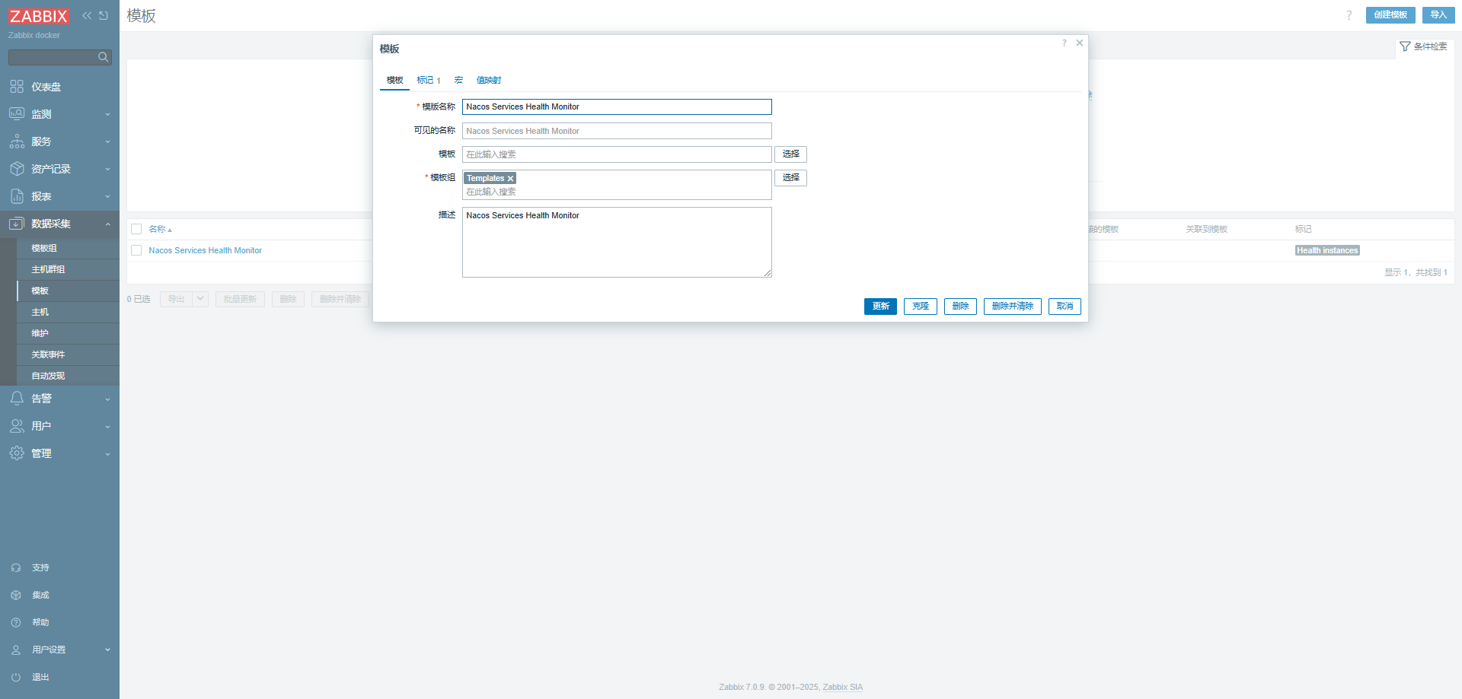This screenshot has width=1462, height=699.
Task: Remove the Templates tag from 模板组
Action: 511,179
